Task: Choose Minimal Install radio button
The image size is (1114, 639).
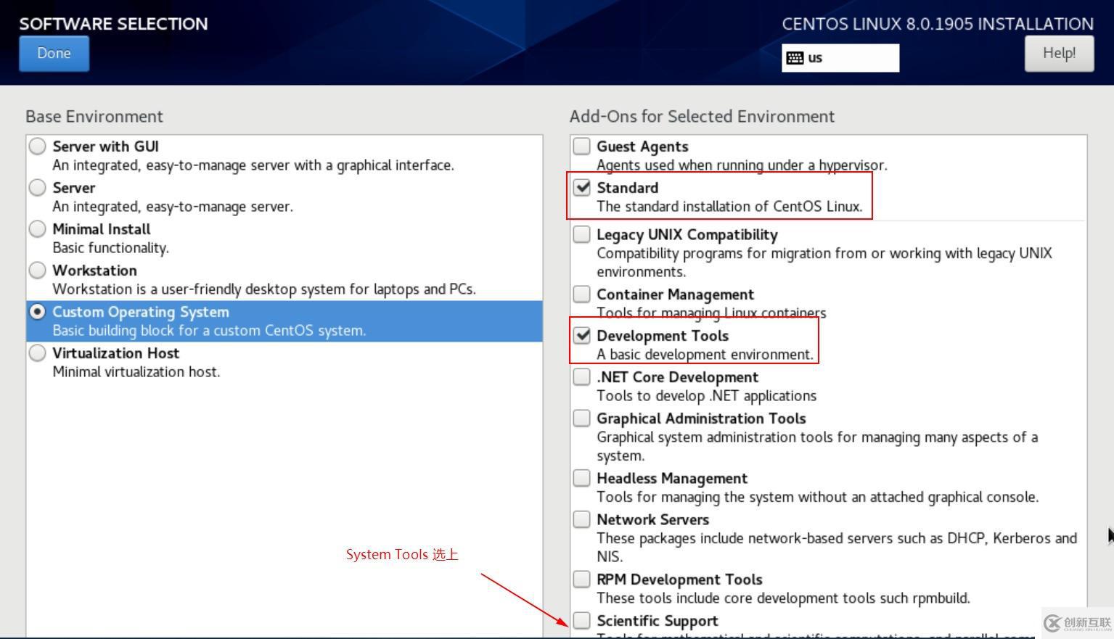Action: pos(37,229)
